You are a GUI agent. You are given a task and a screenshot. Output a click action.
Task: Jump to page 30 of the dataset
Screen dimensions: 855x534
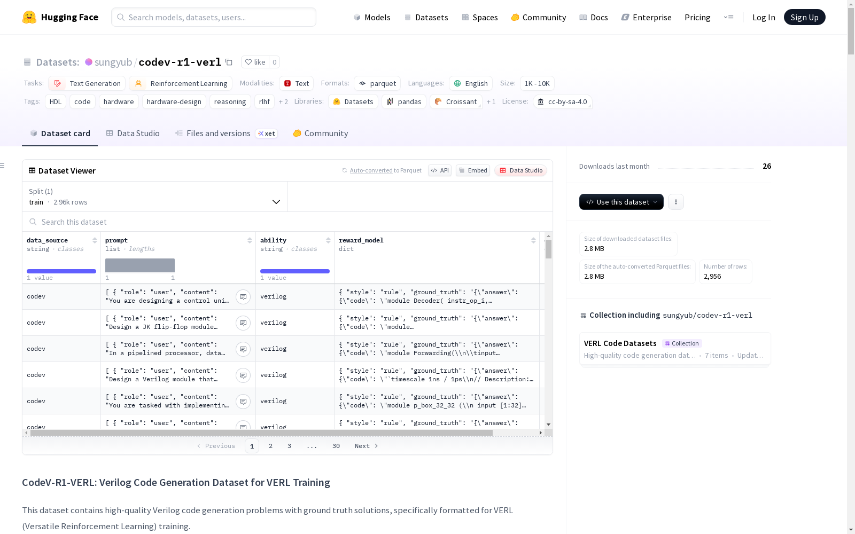point(336,446)
